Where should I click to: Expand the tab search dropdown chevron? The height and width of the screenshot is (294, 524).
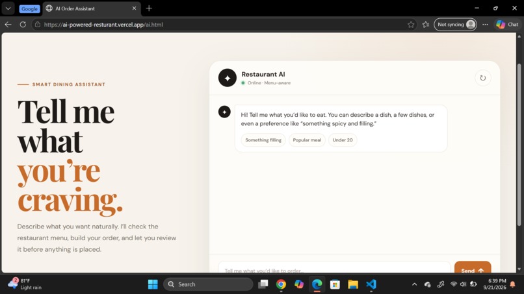[x=8, y=8]
